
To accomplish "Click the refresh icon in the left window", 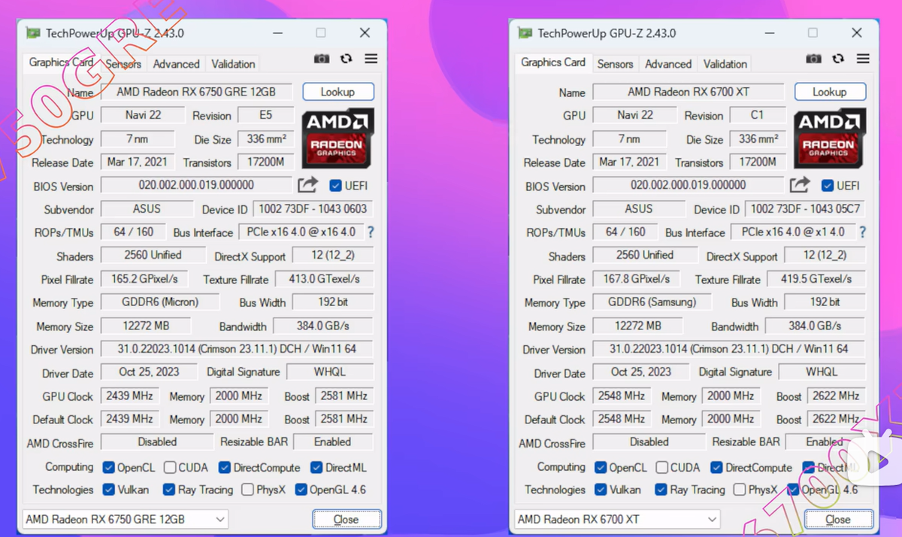I will click(346, 59).
